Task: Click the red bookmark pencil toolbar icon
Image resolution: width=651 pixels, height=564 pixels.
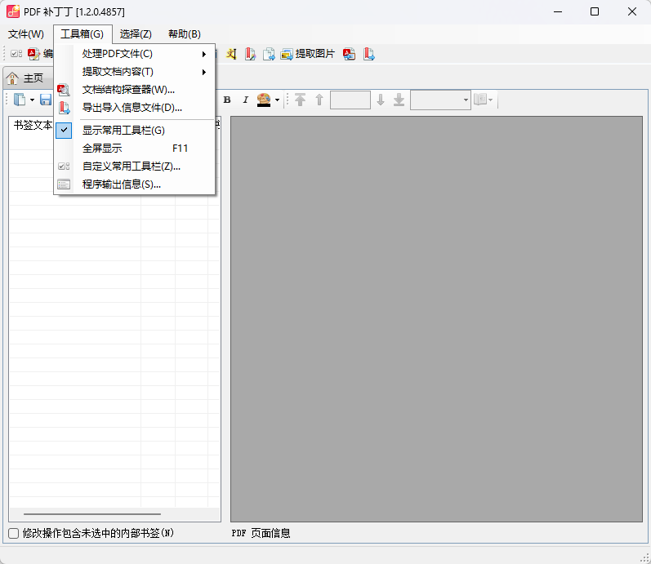Action: click(x=250, y=54)
